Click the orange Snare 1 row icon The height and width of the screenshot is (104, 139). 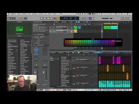pyautogui.click(x=74, y=68)
